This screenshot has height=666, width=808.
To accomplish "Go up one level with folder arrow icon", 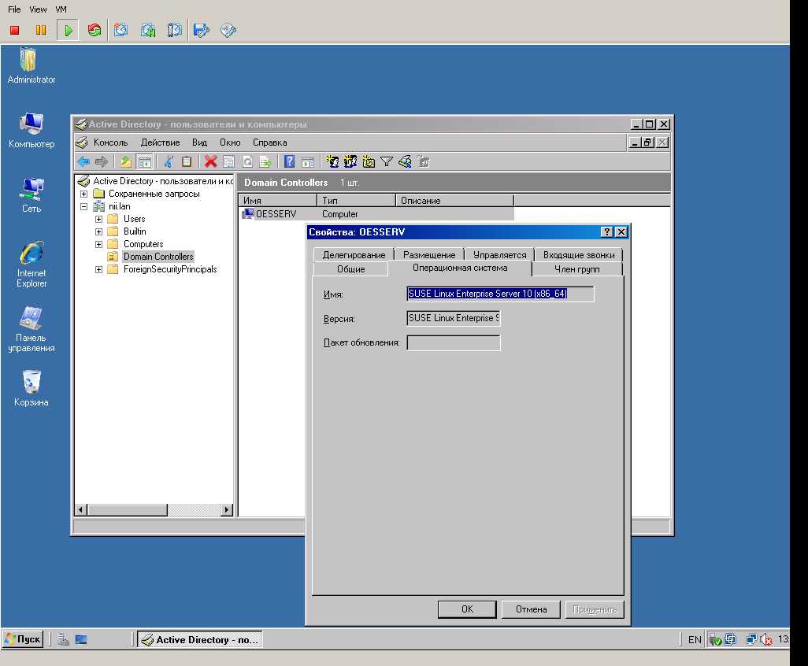I will [126, 161].
